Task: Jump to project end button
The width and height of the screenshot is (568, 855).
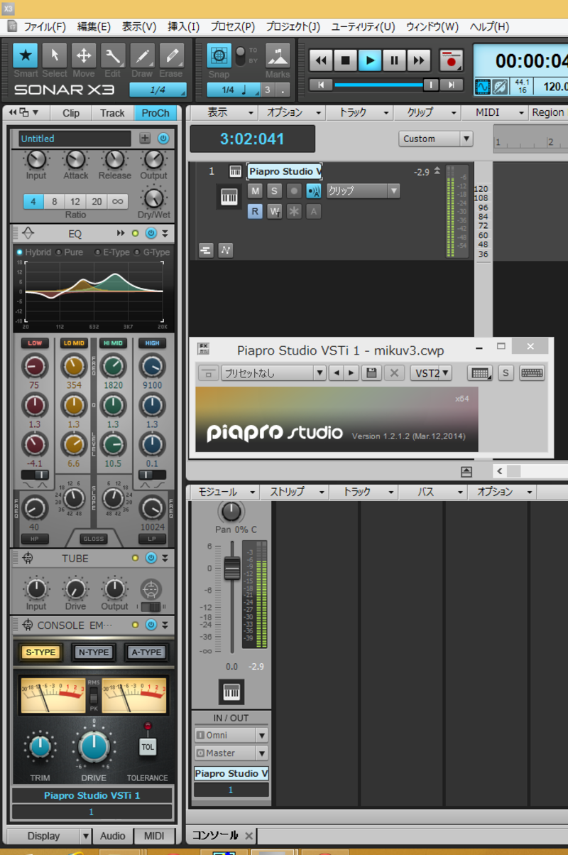Action: (452, 85)
